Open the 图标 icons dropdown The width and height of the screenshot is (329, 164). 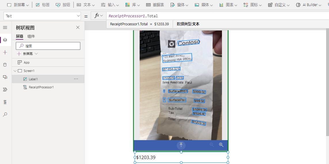tap(252, 5)
